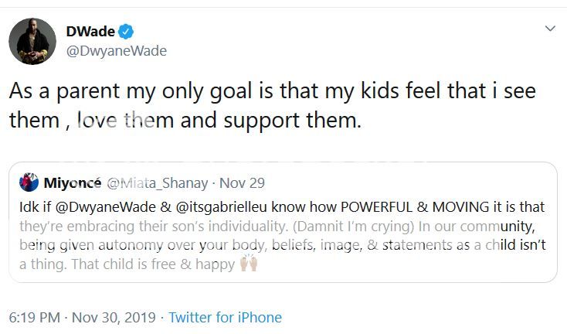Open the Twitter for iPhone source link
Viewport: 567px width, 334px height.
[225, 318]
